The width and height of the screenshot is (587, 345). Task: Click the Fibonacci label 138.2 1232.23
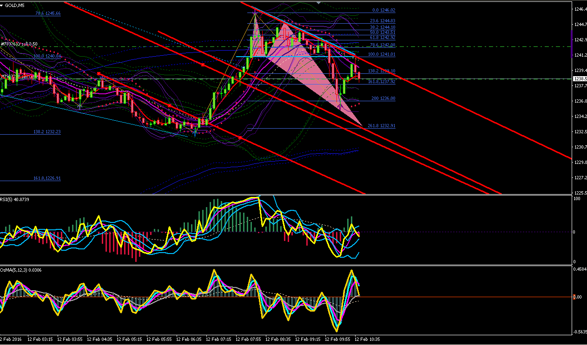[x=47, y=132]
